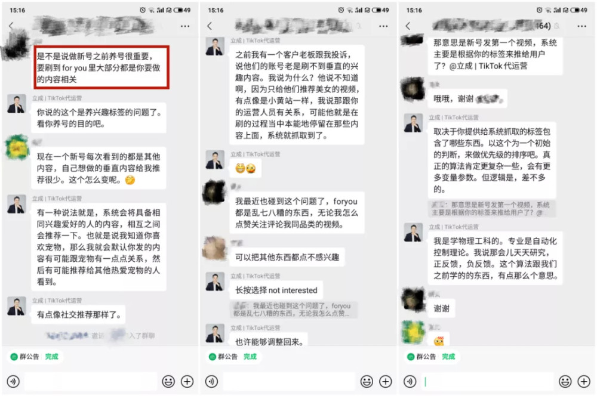This screenshot has height=396, width=597.
Task: Open more menu in the right chat
Action: pyautogui.click(x=581, y=26)
